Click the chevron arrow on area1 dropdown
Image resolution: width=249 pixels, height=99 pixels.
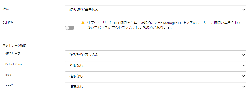(244, 76)
